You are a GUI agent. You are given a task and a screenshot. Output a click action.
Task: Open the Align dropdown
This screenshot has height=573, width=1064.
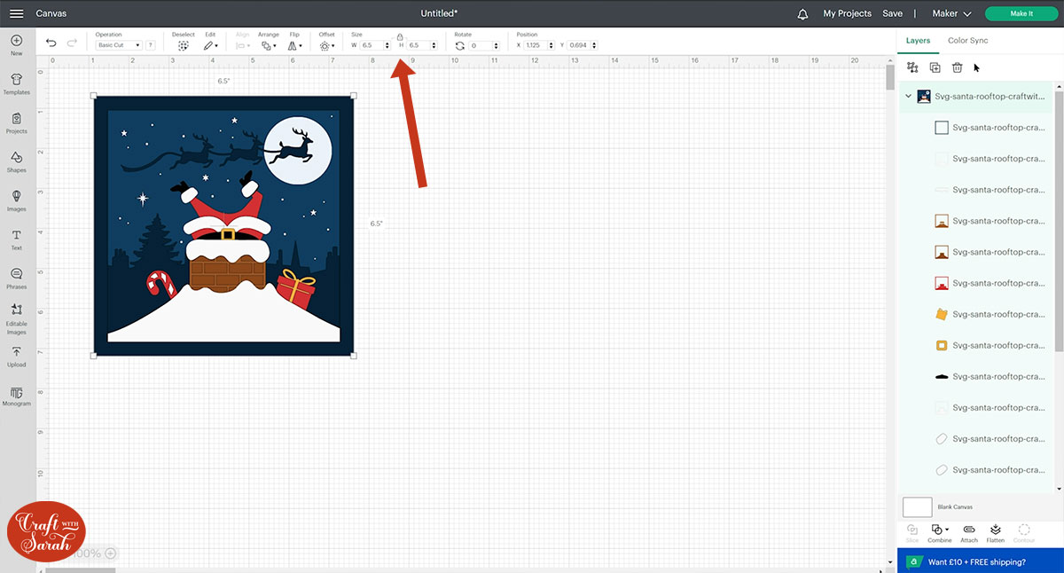(x=242, y=45)
